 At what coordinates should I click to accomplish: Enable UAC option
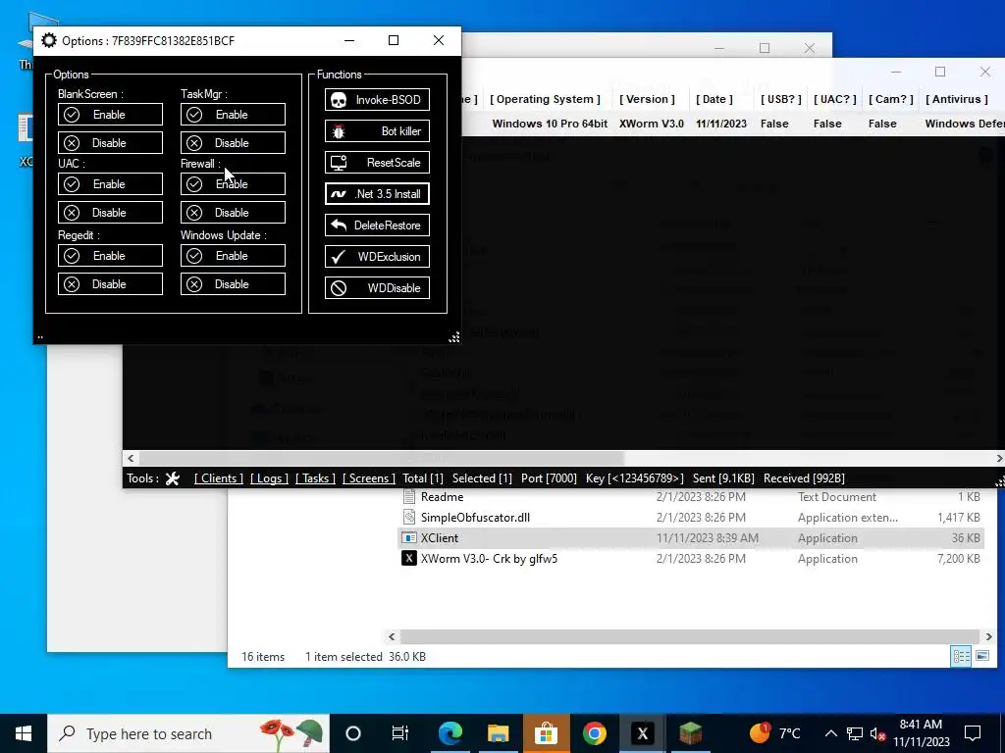click(110, 184)
